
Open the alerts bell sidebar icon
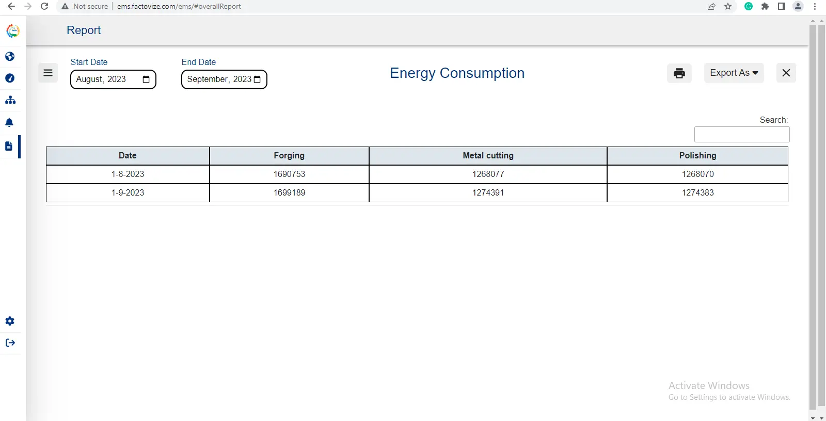(9, 122)
